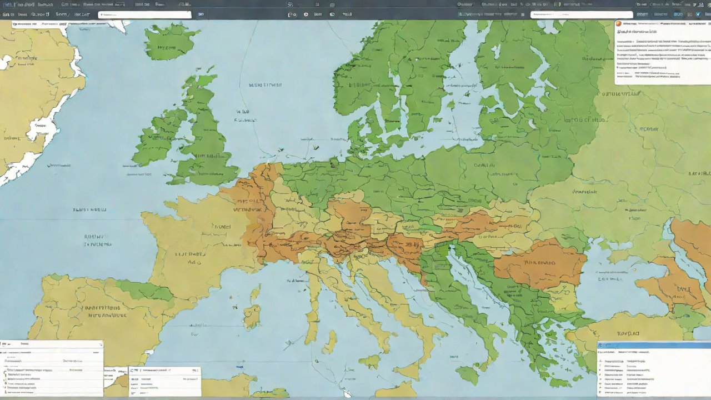Collapse the bottom-left panel using its header corner control
The image size is (711, 400).
click(x=100, y=344)
